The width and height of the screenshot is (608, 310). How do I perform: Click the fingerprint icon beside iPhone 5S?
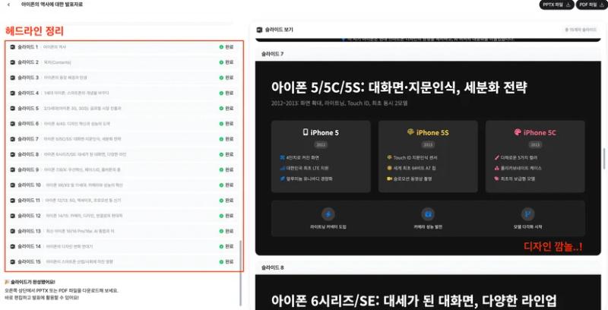pyautogui.click(x=410, y=132)
